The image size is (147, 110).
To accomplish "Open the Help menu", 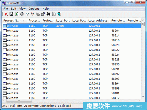I will click(46, 9).
